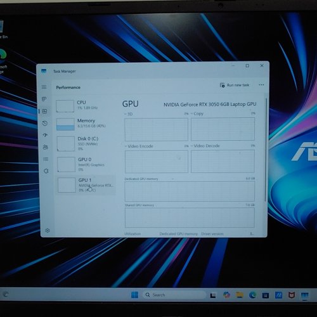Maximize the Task Manager window
The width and height of the screenshot is (317, 317).
[247, 66]
